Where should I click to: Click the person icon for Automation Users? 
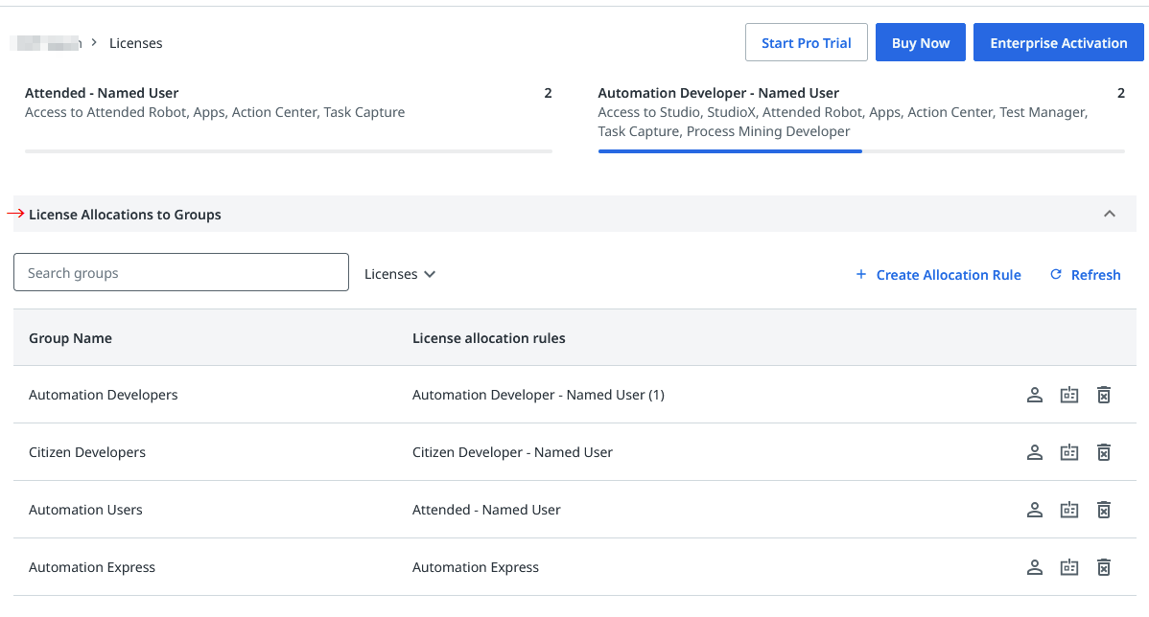[x=1035, y=510]
